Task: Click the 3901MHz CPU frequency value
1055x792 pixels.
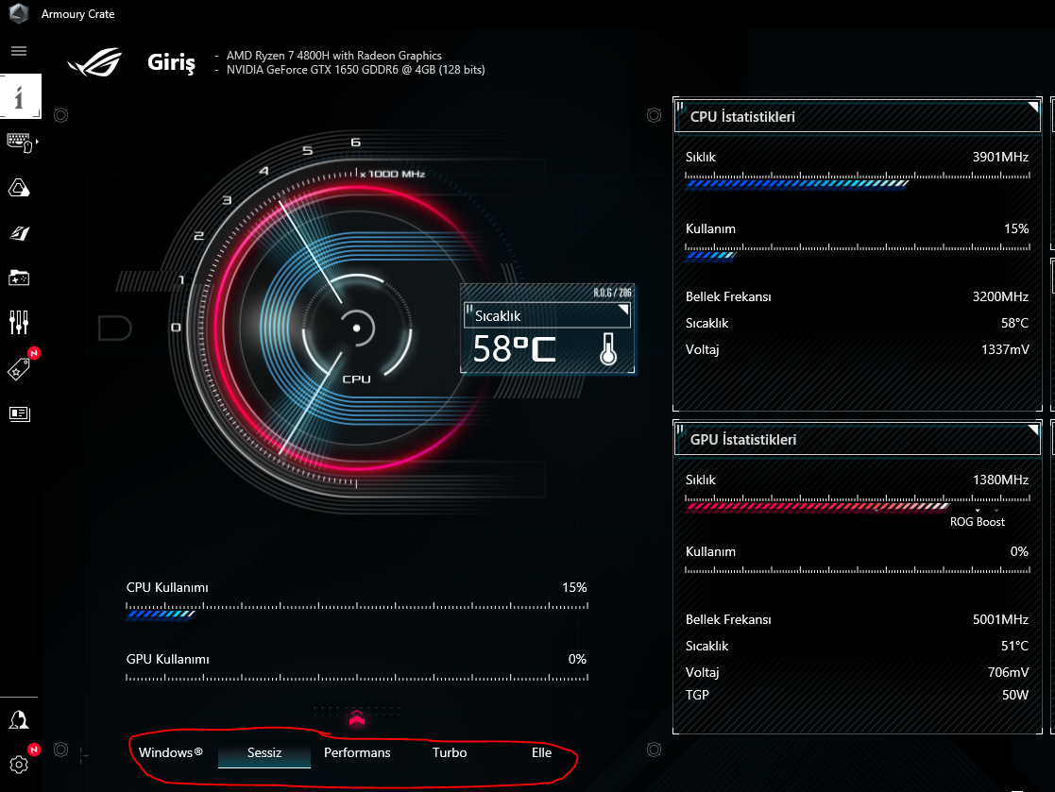Action: point(1000,157)
